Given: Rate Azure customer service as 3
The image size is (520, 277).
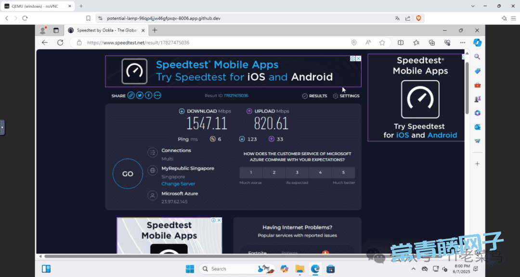Looking at the screenshot, I should [x=297, y=172].
